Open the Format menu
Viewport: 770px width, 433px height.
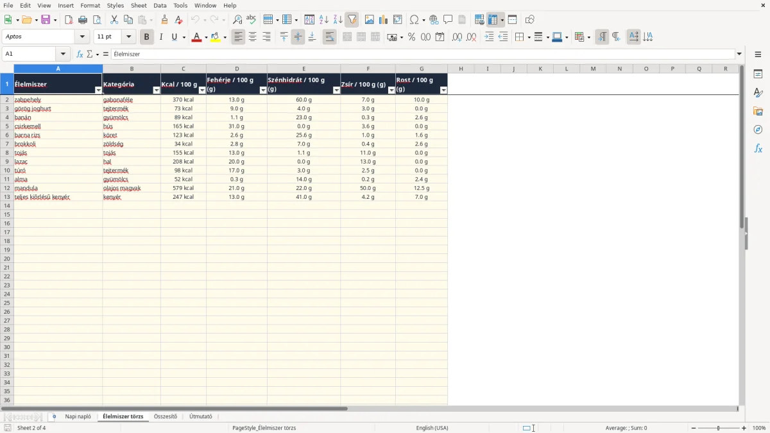pos(90,5)
